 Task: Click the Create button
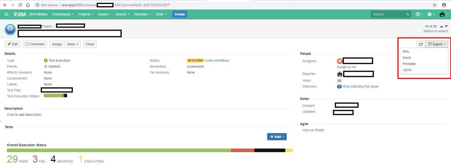click(x=179, y=14)
